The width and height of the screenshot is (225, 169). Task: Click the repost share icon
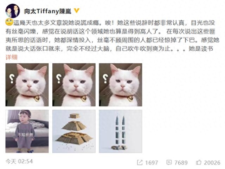(x=140, y=162)
